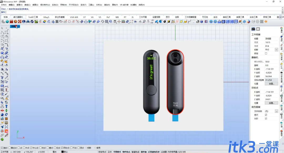Open the 投影 projection dropdown
This screenshot has height=153, width=284.
point(276,50)
